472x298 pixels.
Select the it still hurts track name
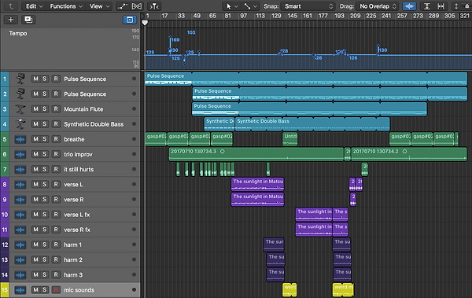(x=79, y=170)
